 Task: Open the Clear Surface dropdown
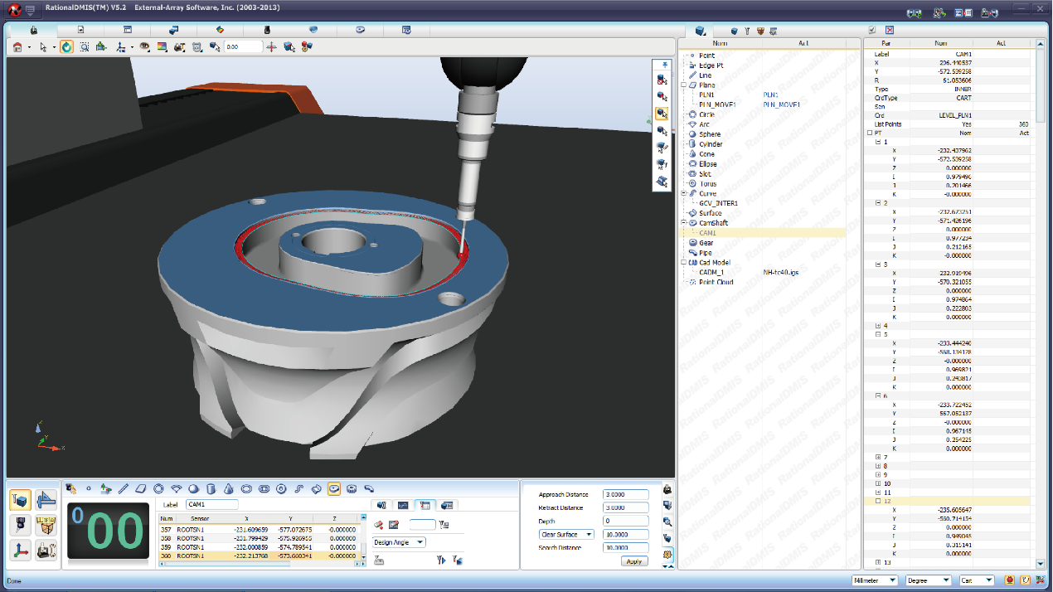point(566,535)
